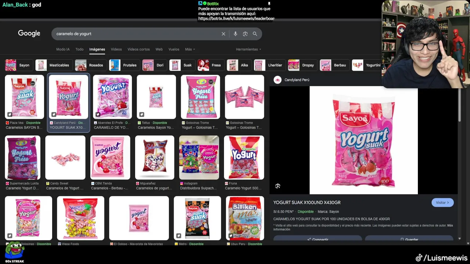This screenshot has width=470, height=264.
Task: Open the Google logo homepage
Action: coord(29,33)
